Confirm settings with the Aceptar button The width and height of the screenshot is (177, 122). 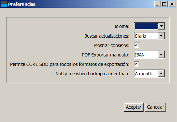click(x=134, y=107)
